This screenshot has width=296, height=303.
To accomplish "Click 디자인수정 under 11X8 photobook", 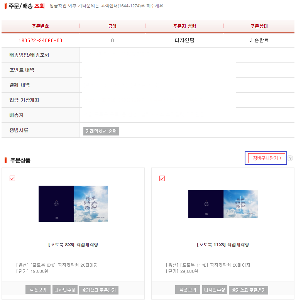I will [x=215, y=289].
